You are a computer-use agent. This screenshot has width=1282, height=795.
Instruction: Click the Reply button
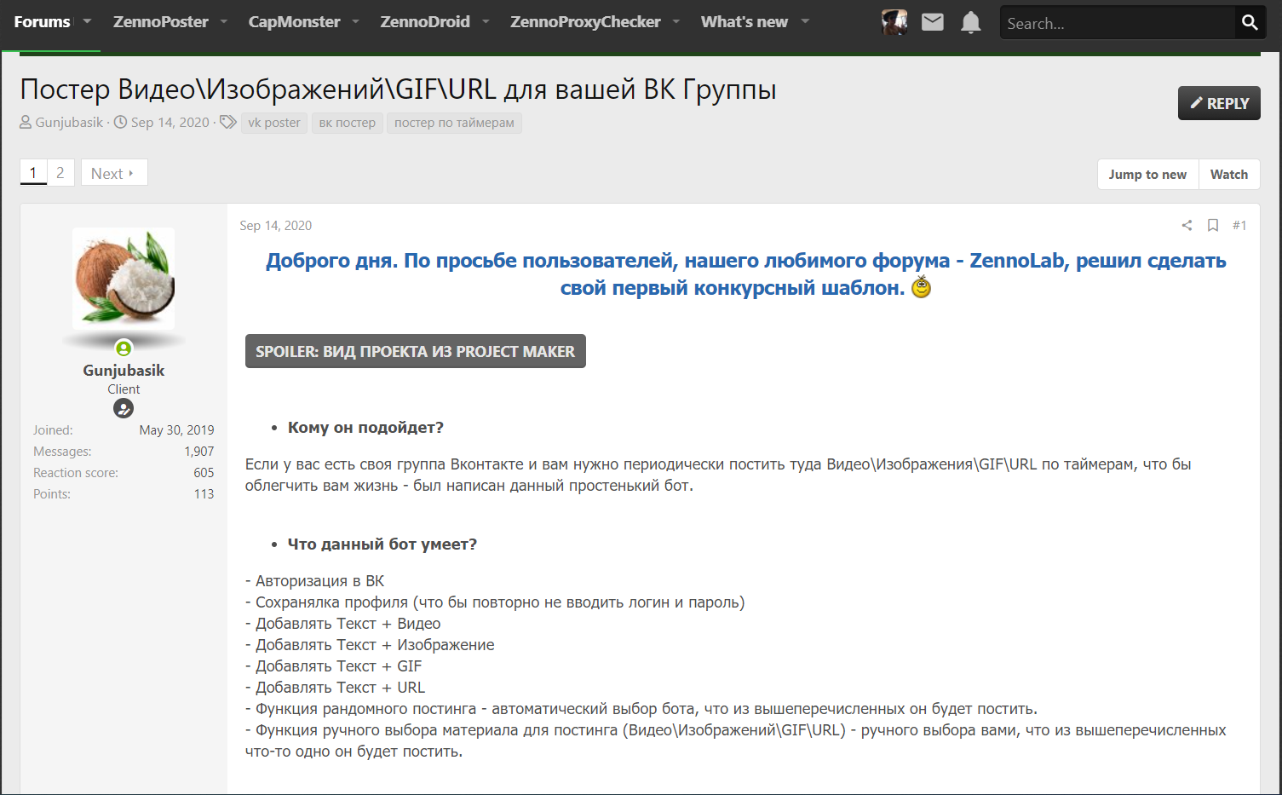[1219, 103]
